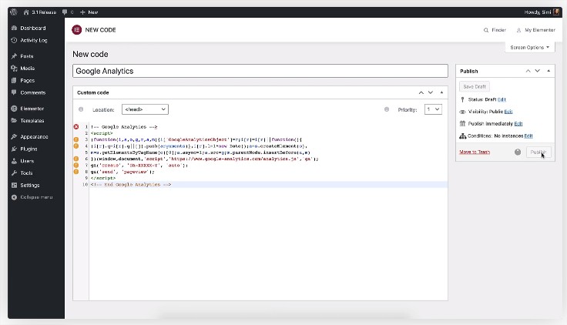Image resolution: width=567 pixels, height=325 pixels.
Task: Click the Collapse menu arrow icon
Action: coord(14,197)
